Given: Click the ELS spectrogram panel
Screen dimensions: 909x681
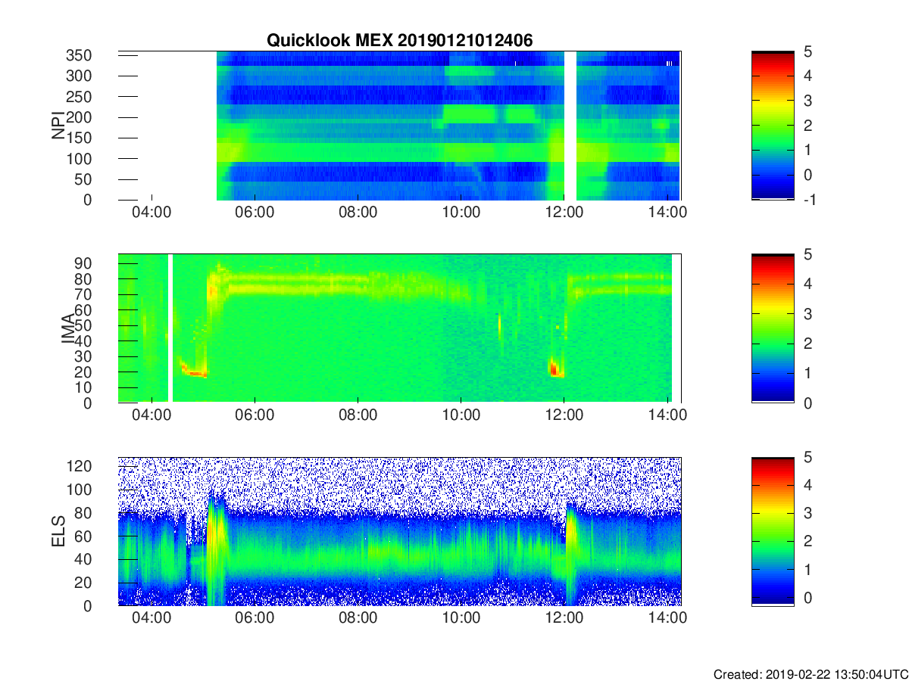Looking at the screenshot, I should point(399,531).
